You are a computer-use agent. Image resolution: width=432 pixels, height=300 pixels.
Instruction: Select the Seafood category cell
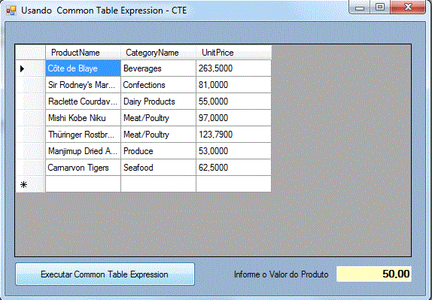[158, 168]
